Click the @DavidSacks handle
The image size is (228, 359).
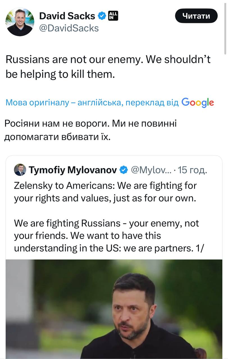click(69, 28)
